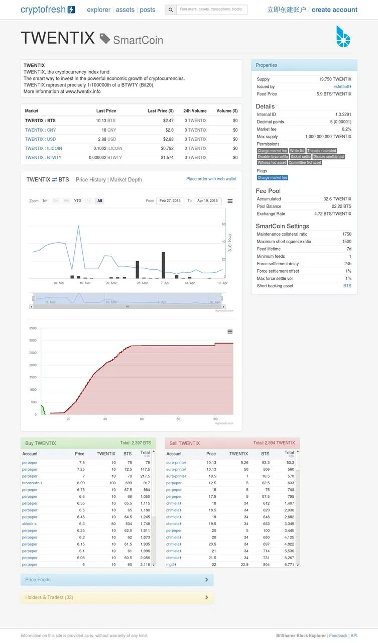Select the supply value 13,750 TWENTIX
This screenshot has width=378, height=643.
pyautogui.click(x=335, y=79)
